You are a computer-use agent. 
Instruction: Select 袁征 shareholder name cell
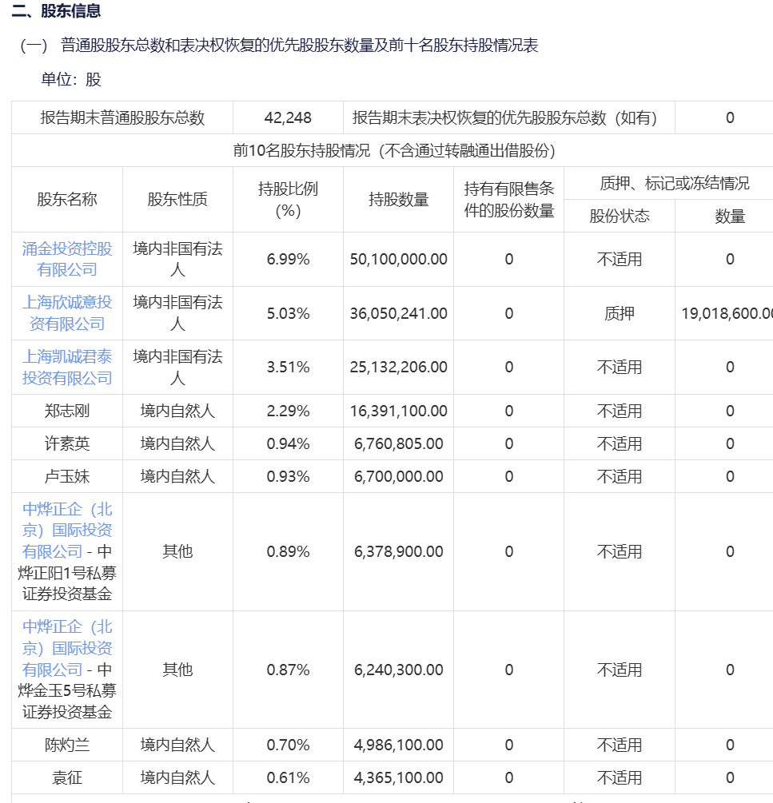click(x=67, y=777)
